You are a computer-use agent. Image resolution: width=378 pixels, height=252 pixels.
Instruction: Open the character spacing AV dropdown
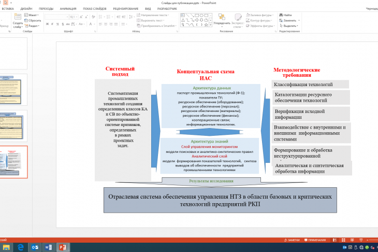(x=74, y=24)
